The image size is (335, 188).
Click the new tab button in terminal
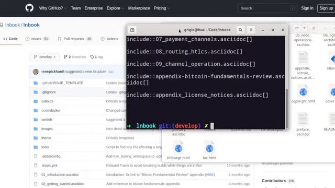[x=132, y=30]
